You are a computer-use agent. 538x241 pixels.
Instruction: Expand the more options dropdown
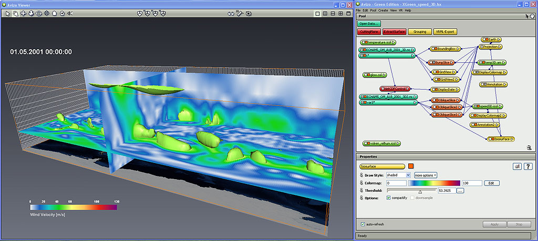[425, 174]
